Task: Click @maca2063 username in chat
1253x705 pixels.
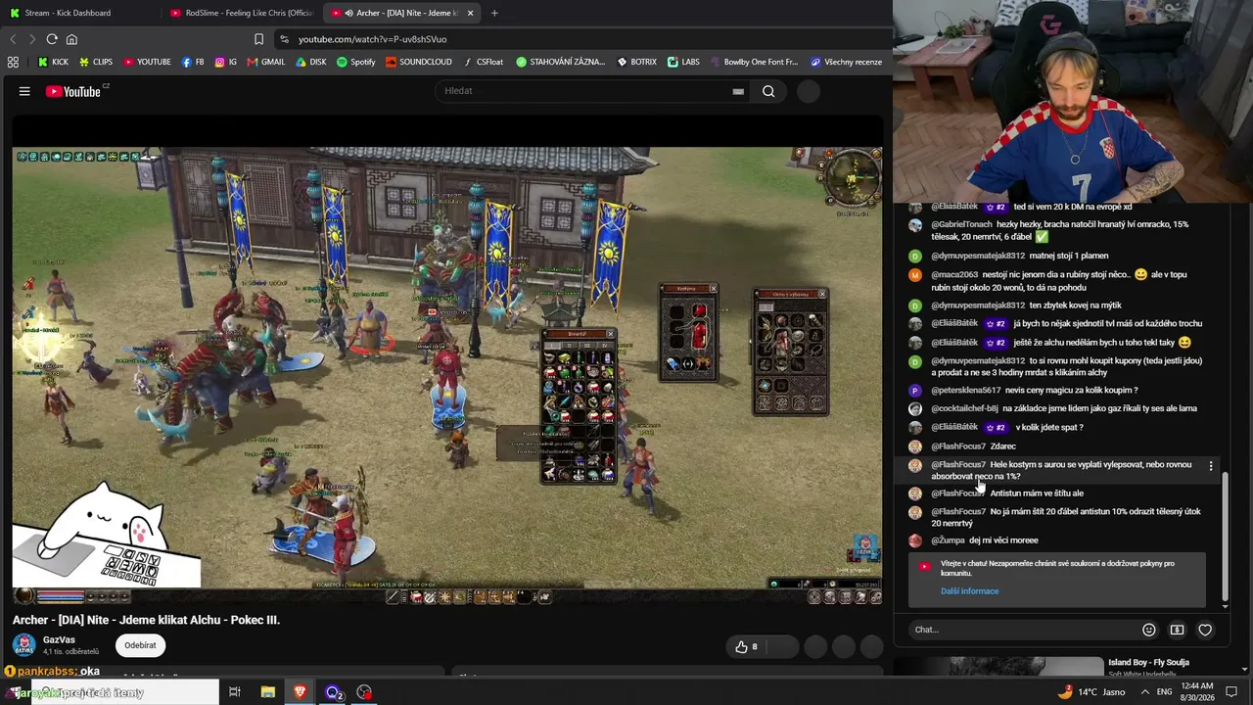Action: [954, 275]
